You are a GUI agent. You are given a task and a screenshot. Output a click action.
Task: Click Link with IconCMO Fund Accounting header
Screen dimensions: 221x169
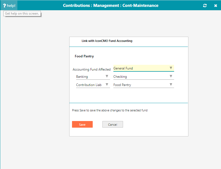(107, 41)
